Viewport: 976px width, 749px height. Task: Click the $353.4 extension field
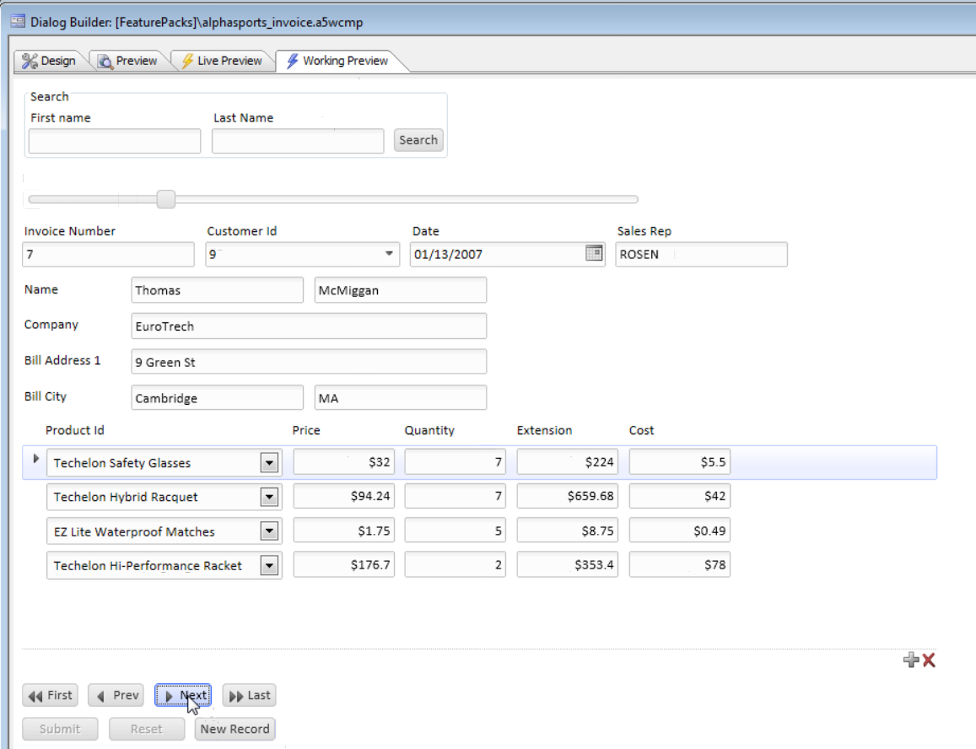568,565
